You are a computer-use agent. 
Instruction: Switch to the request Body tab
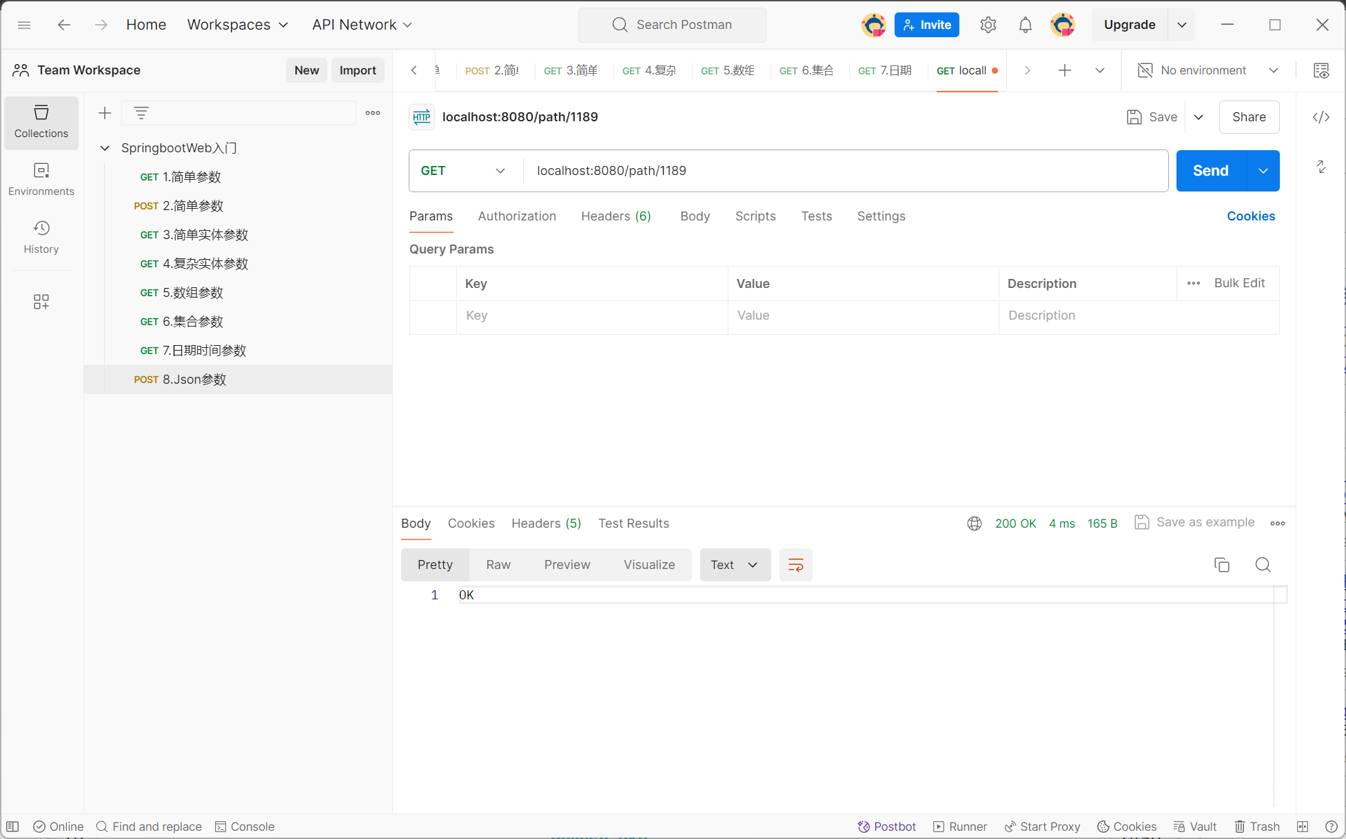coord(695,216)
